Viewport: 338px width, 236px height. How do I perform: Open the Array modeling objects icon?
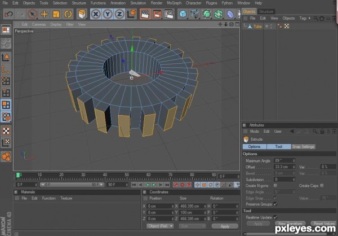pos(219,14)
